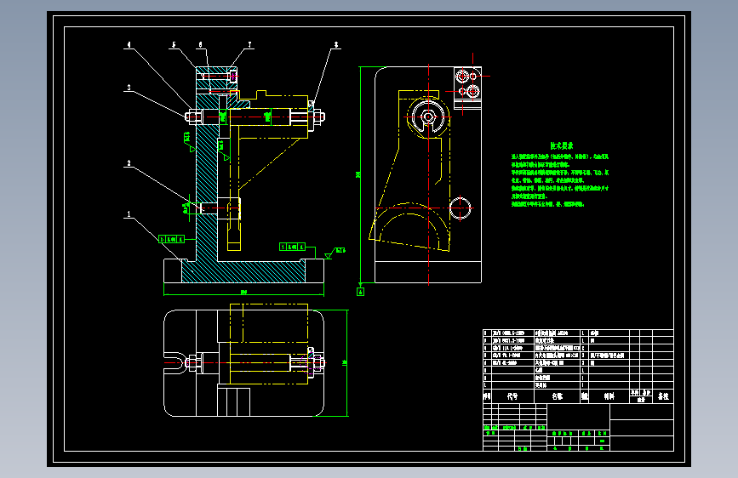The width and height of the screenshot is (738, 478).
Task: Pick part balloon number 5
Action: [174, 45]
